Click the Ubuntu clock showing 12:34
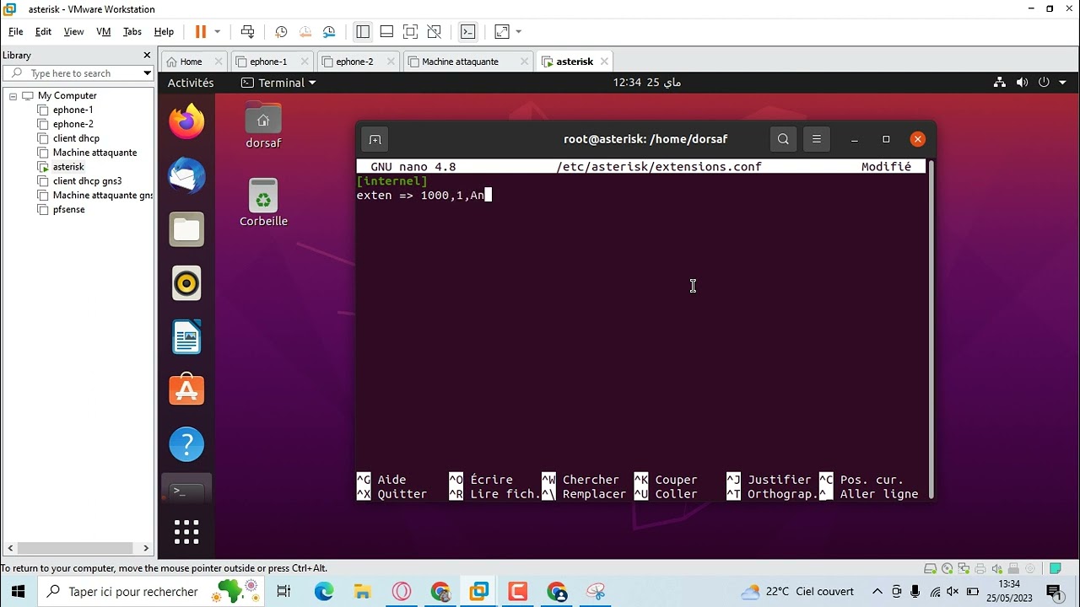Image resolution: width=1080 pixels, height=607 pixels. [x=647, y=83]
